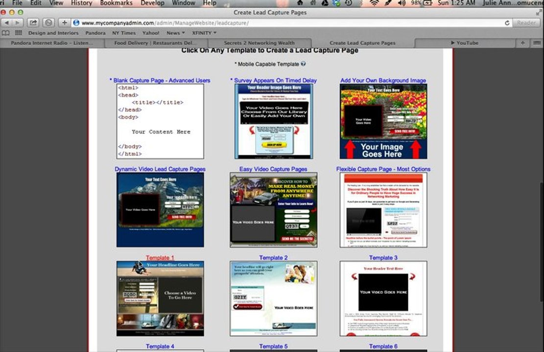
Task: Open the Window menu
Action: click(x=184, y=3)
